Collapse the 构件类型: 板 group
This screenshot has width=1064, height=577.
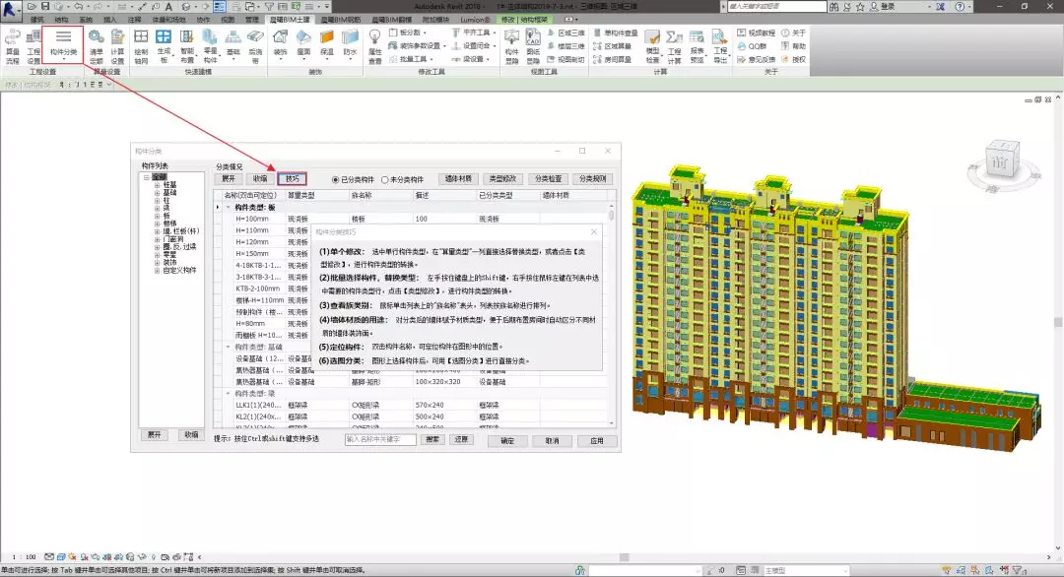point(230,208)
